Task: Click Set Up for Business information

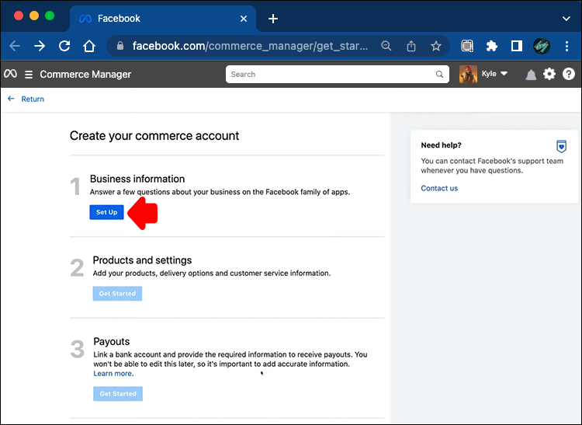Action: 106,212
